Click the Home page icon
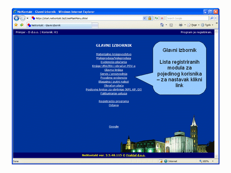 pyautogui.click(x=162, y=25)
